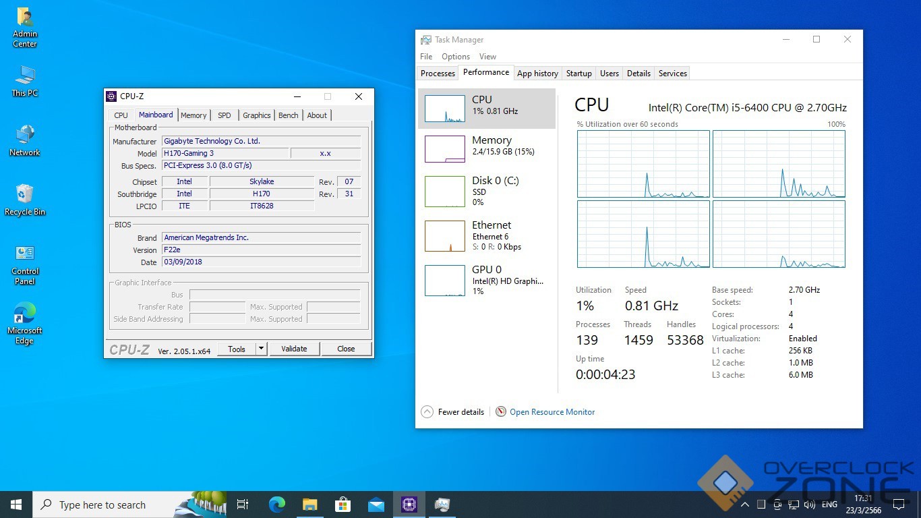
Task: Open the volume speaker tray icon
Action: tap(810, 505)
